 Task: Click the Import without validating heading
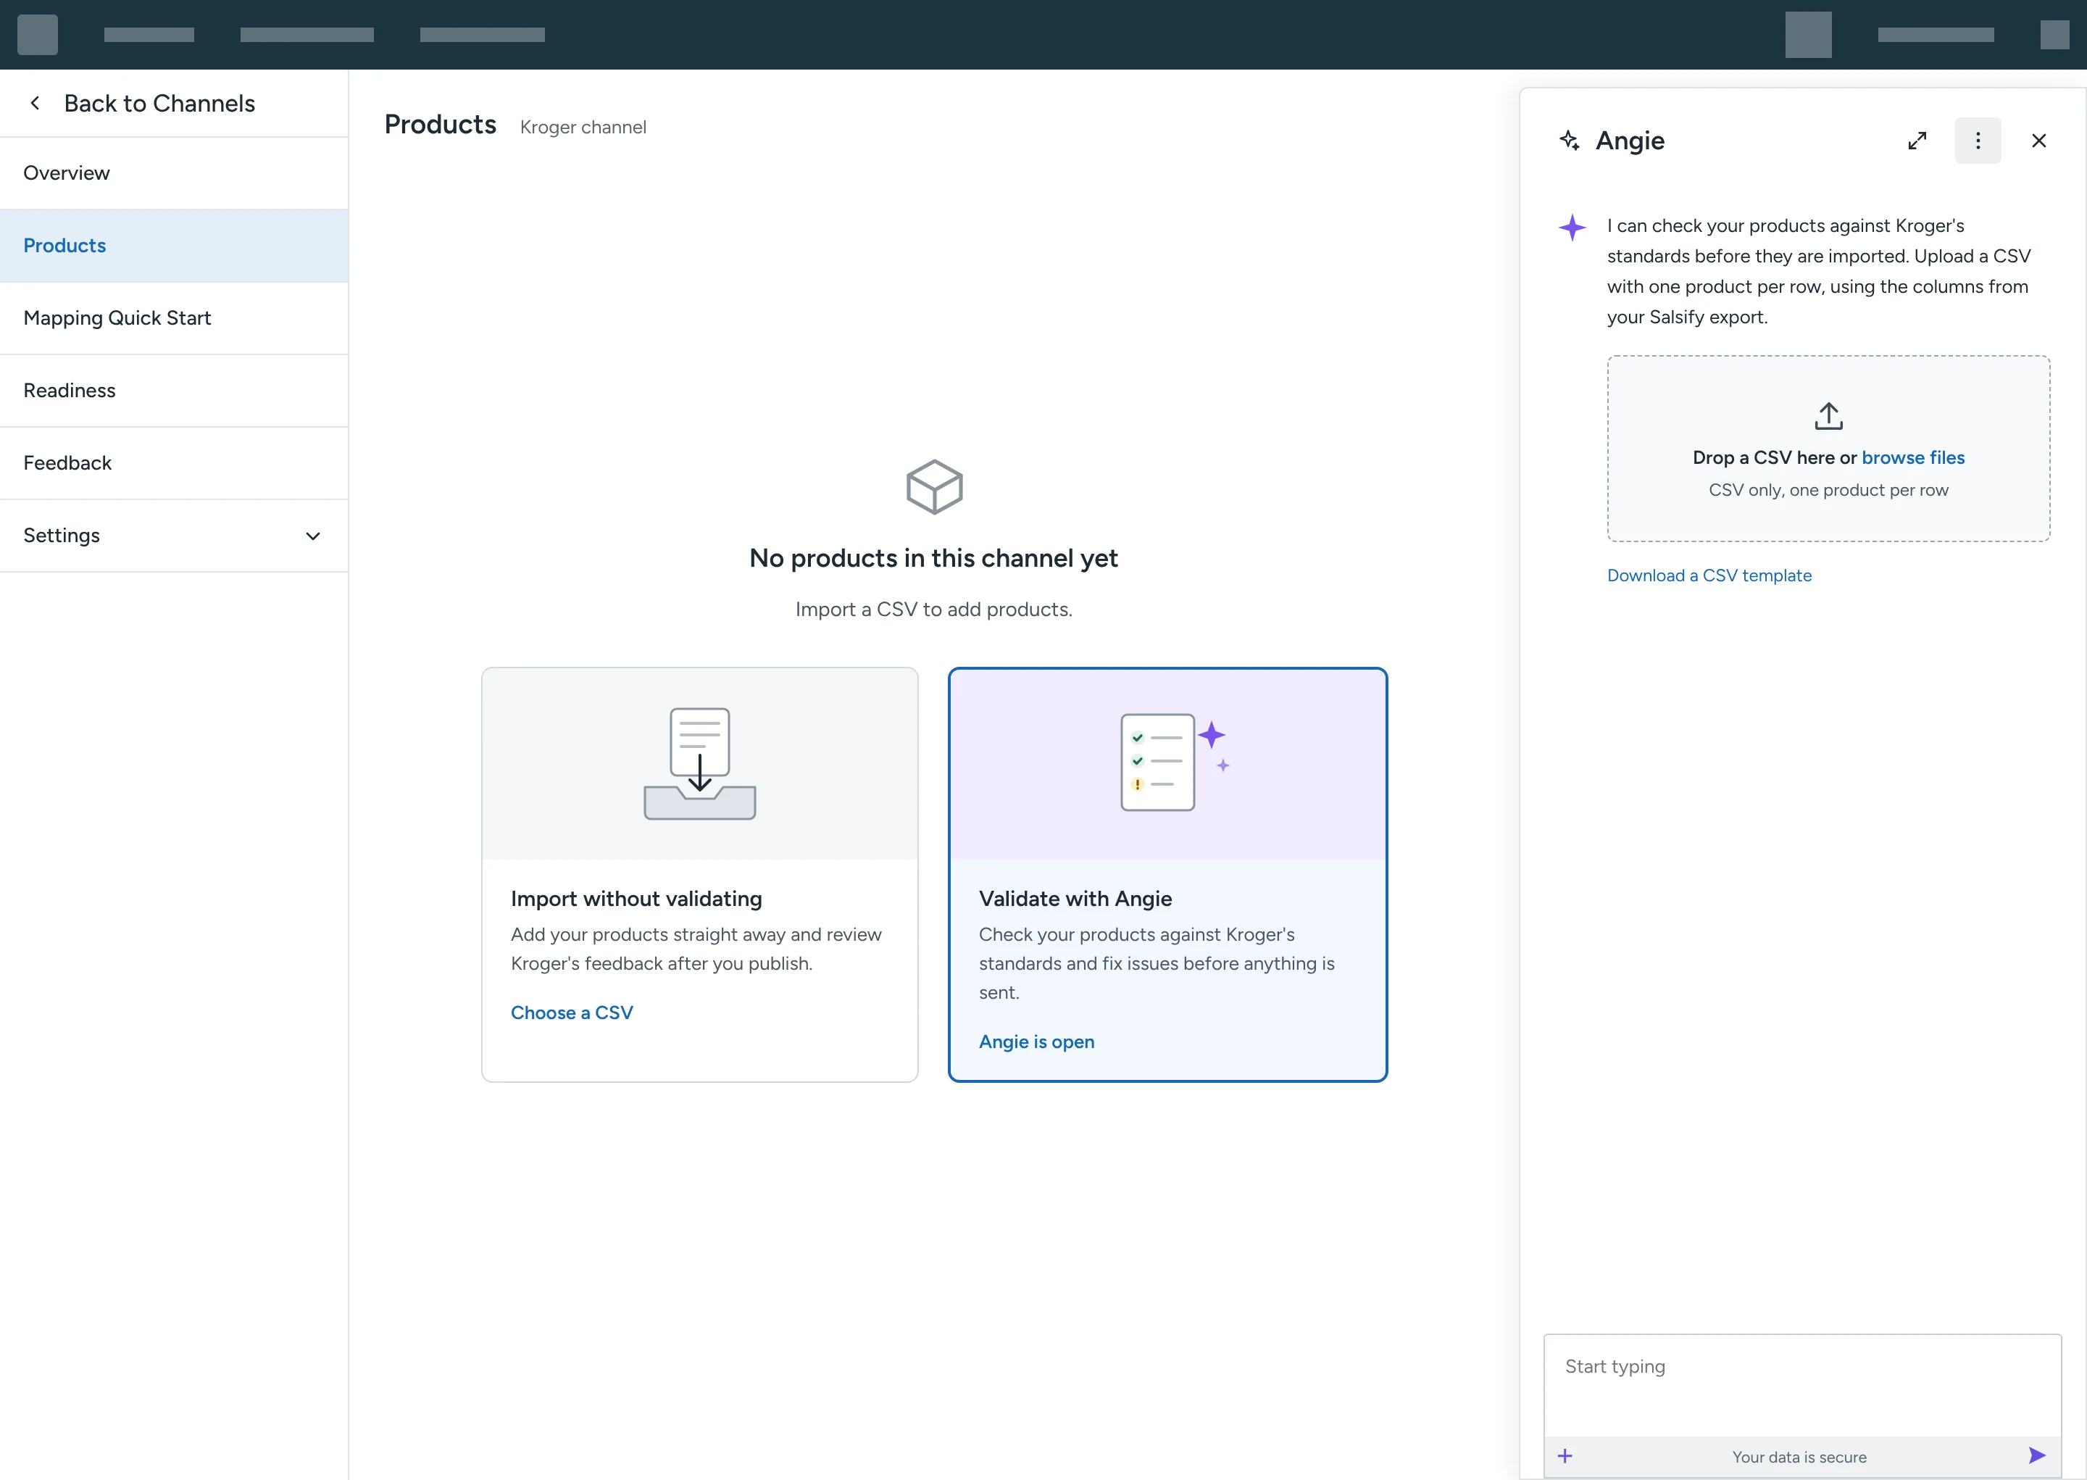636,899
